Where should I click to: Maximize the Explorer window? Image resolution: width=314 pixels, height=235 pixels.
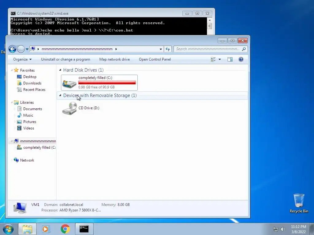tap(232, 41)
